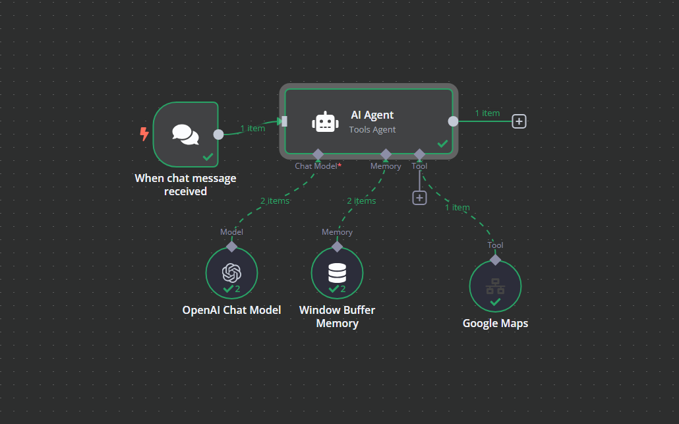Click the Memory connector diamond on AI Agent
The width and height of the screenshot is (679, 424).
click(x=385, y=156)
